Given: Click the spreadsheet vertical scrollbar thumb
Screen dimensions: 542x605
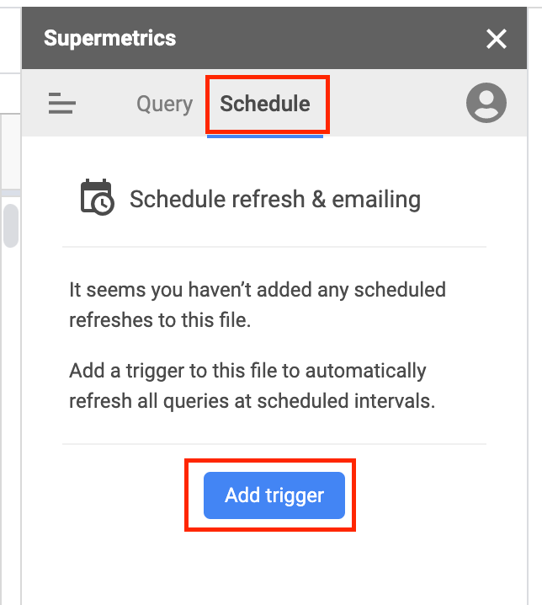Looking at the screenshot, I should pos(10,225).
